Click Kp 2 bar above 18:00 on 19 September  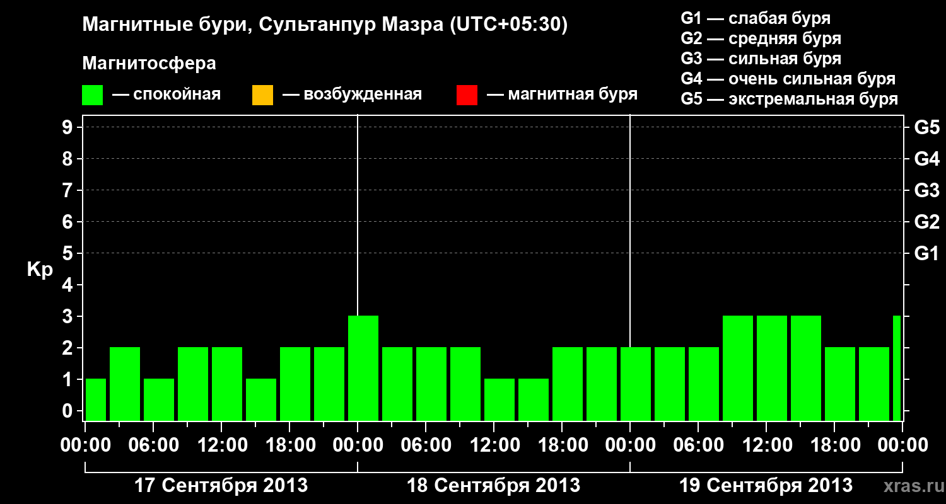tap(840, 384)
